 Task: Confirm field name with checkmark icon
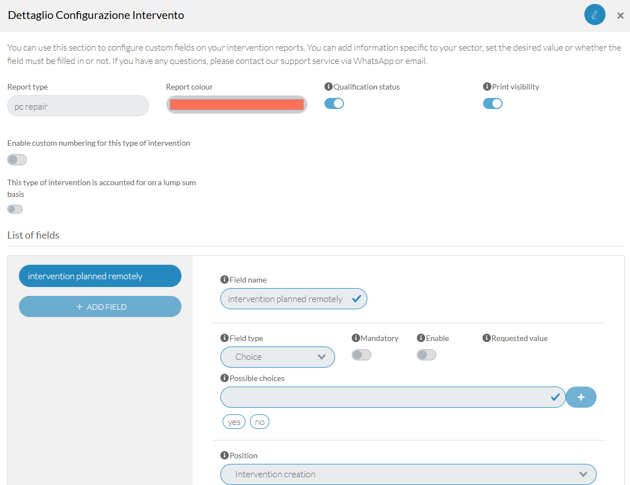pos(356,299)
